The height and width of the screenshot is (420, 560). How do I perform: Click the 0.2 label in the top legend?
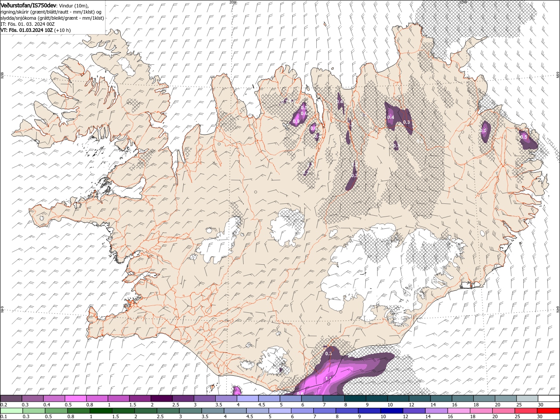pyautogui.click(x=3, y=405)
